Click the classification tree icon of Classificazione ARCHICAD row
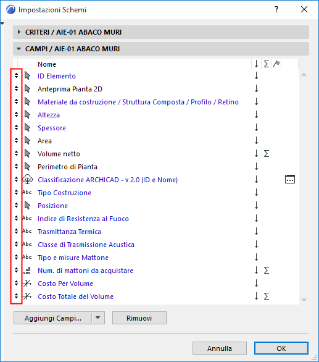319x362 pixels. (x=27, y=179)
